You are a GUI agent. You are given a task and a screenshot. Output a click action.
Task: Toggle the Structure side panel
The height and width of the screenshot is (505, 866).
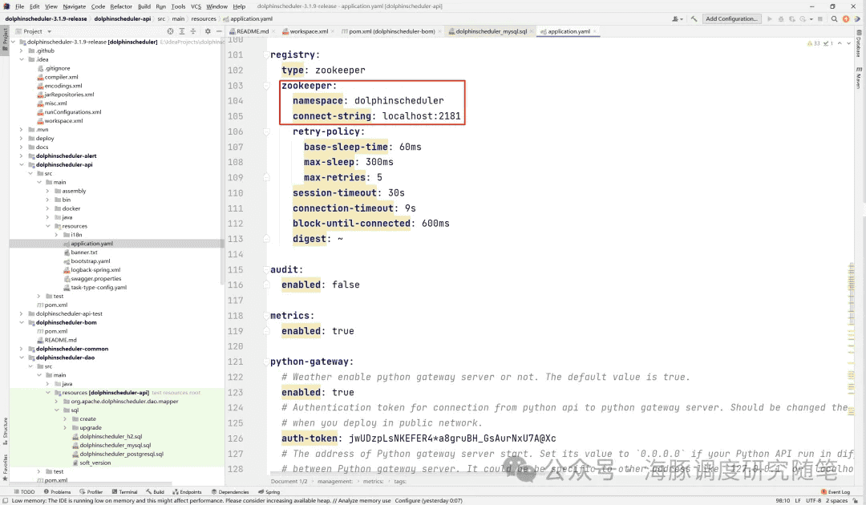(x=4, y=429)
